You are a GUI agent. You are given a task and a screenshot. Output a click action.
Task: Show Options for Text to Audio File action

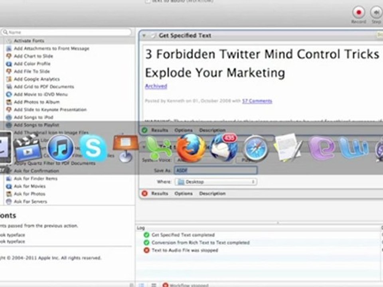pyautogui.click(x=184, y=193)
